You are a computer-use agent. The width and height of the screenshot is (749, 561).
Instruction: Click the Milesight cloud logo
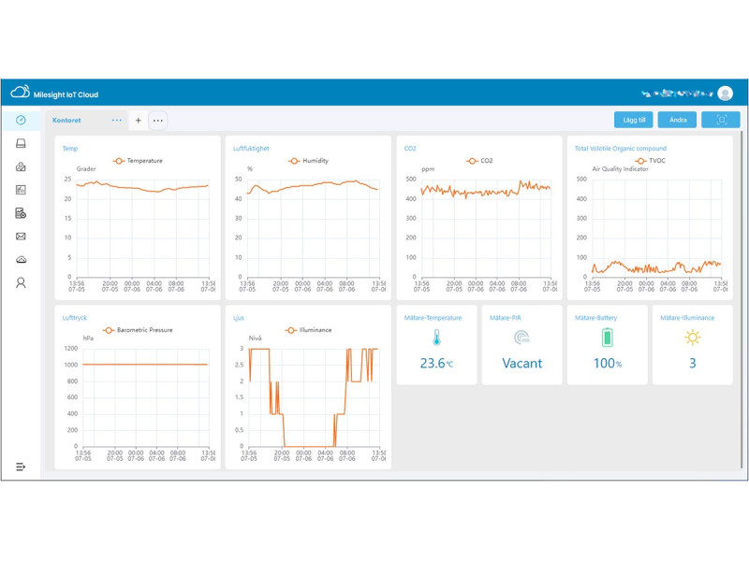[x=21, y=93]
